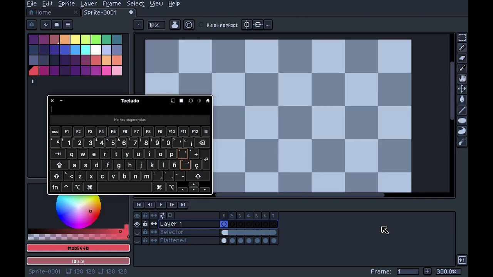
Task: Toggle lock on Selector layer
Action: [145, 232]
